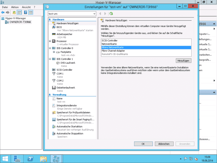Open Hyper-V Manager taskbar button
The image size is (217, 163).
click(56, 159)
